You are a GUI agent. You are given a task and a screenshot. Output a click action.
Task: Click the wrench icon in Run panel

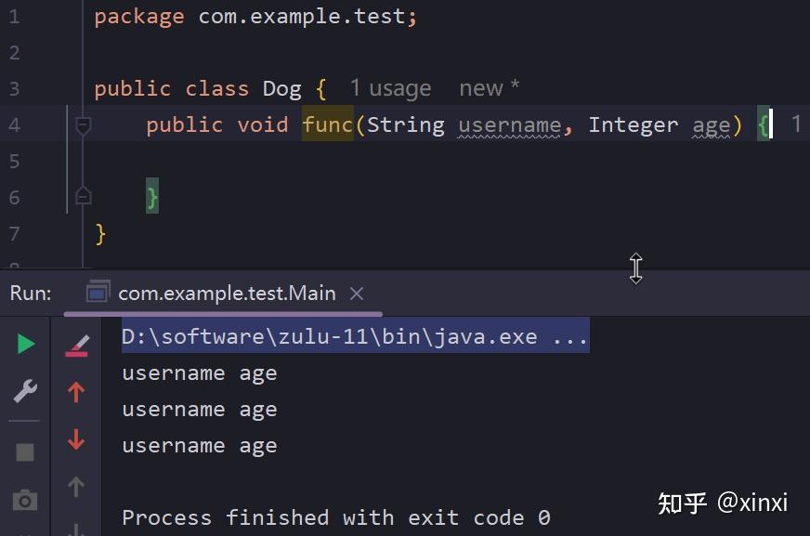tap(25, 391)
